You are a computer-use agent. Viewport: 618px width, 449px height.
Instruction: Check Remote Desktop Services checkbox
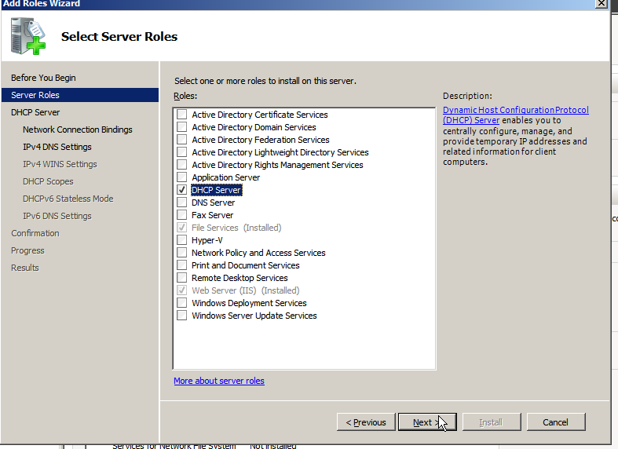(181, 278)
